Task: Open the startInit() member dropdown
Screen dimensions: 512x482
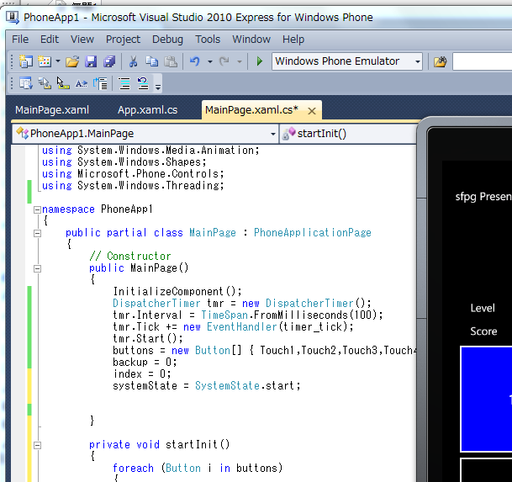Action: pyautogui.click(x=349, y=133)
